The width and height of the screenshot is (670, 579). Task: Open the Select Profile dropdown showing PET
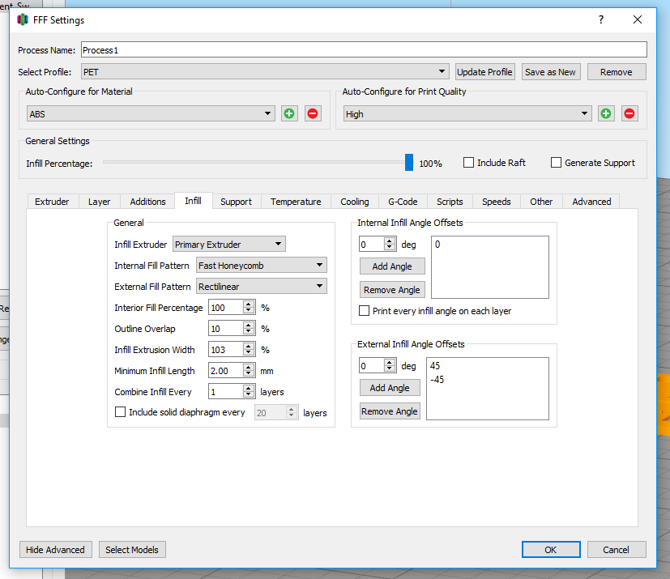(x=265, y=72)
